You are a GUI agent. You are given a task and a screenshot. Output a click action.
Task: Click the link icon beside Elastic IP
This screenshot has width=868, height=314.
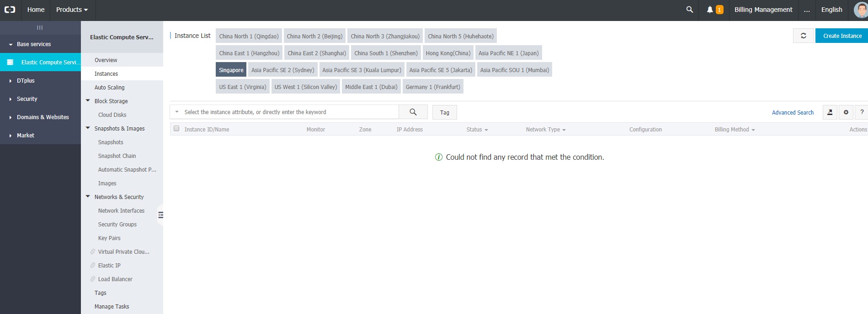point(93,265)
